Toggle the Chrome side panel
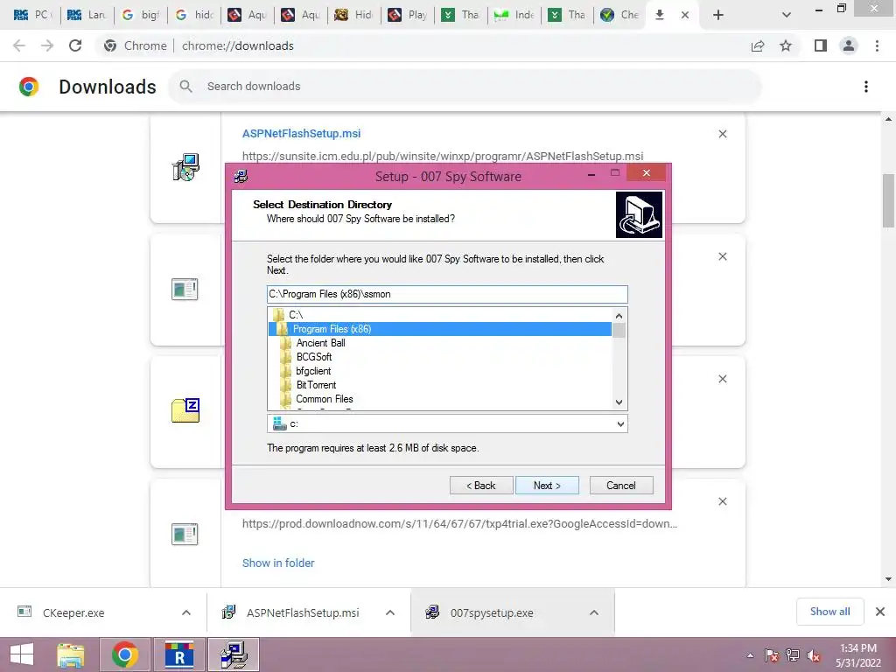 [821, 45]
